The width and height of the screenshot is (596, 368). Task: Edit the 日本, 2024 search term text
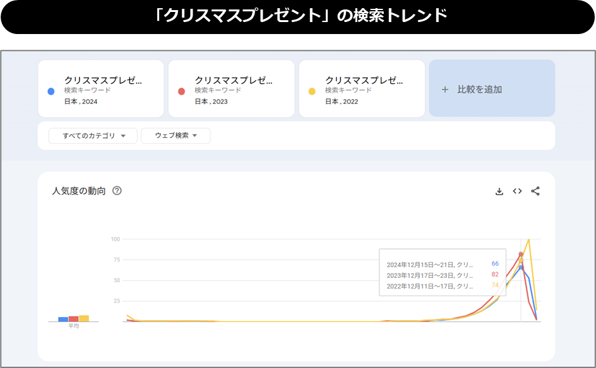click(103, 81)
